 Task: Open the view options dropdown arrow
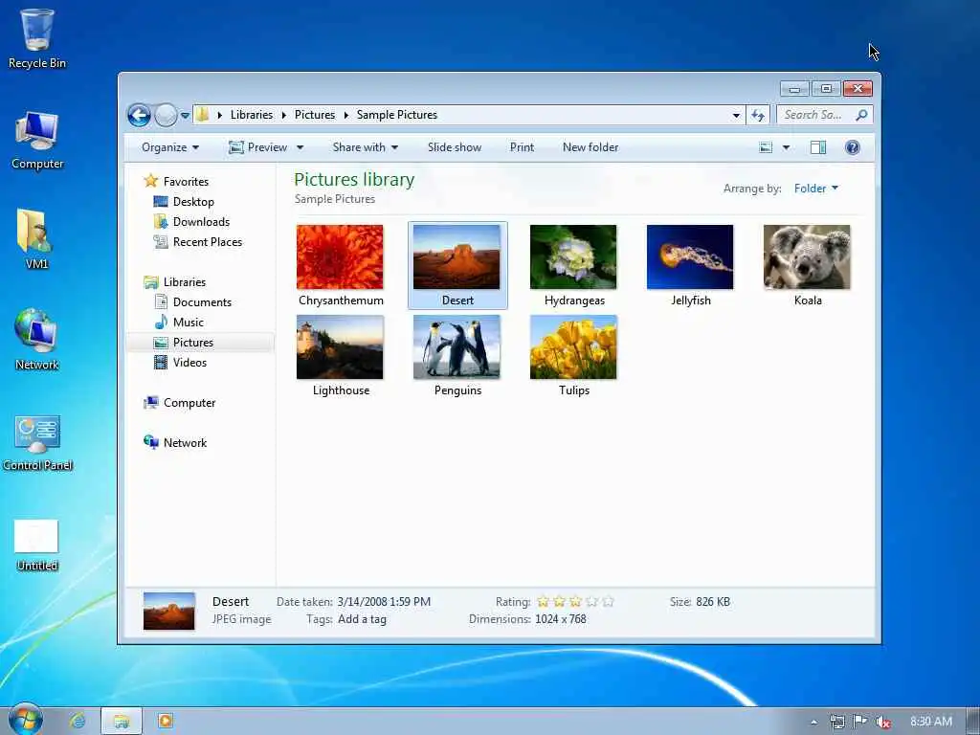(787, 147)
